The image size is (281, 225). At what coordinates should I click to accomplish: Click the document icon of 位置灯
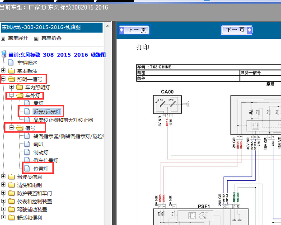pyautogui.click(x=27, y=168)
